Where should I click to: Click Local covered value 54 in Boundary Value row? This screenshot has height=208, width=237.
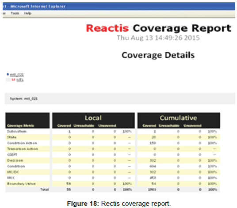click(x=69, y=184)
